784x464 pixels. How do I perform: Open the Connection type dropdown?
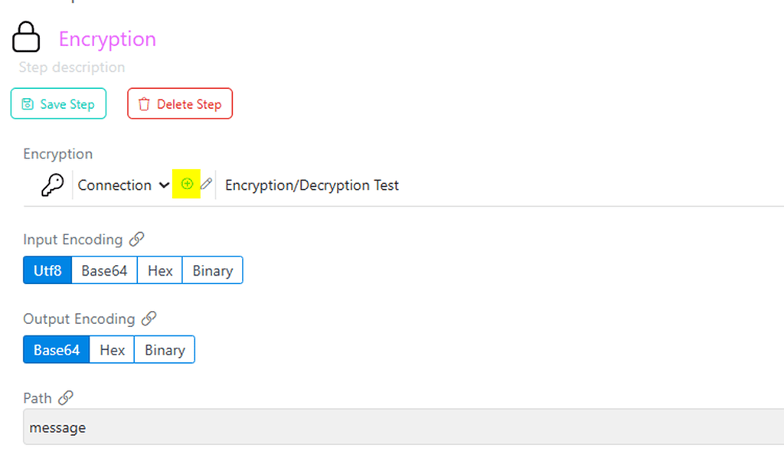[123, 185]
